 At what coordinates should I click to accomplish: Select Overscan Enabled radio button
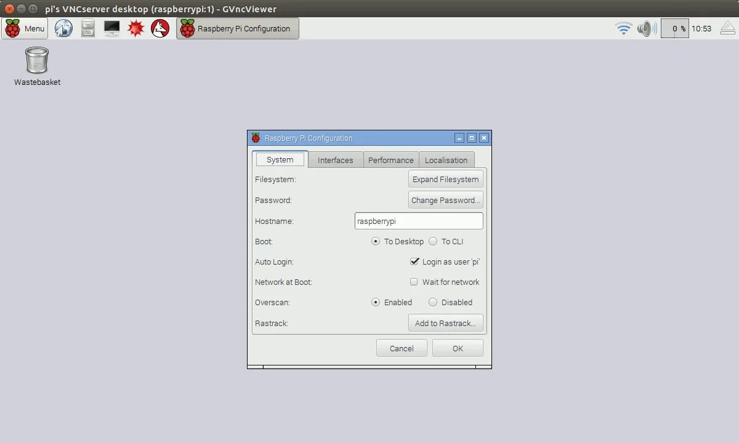pyautogui.click(x=392, y=302)
